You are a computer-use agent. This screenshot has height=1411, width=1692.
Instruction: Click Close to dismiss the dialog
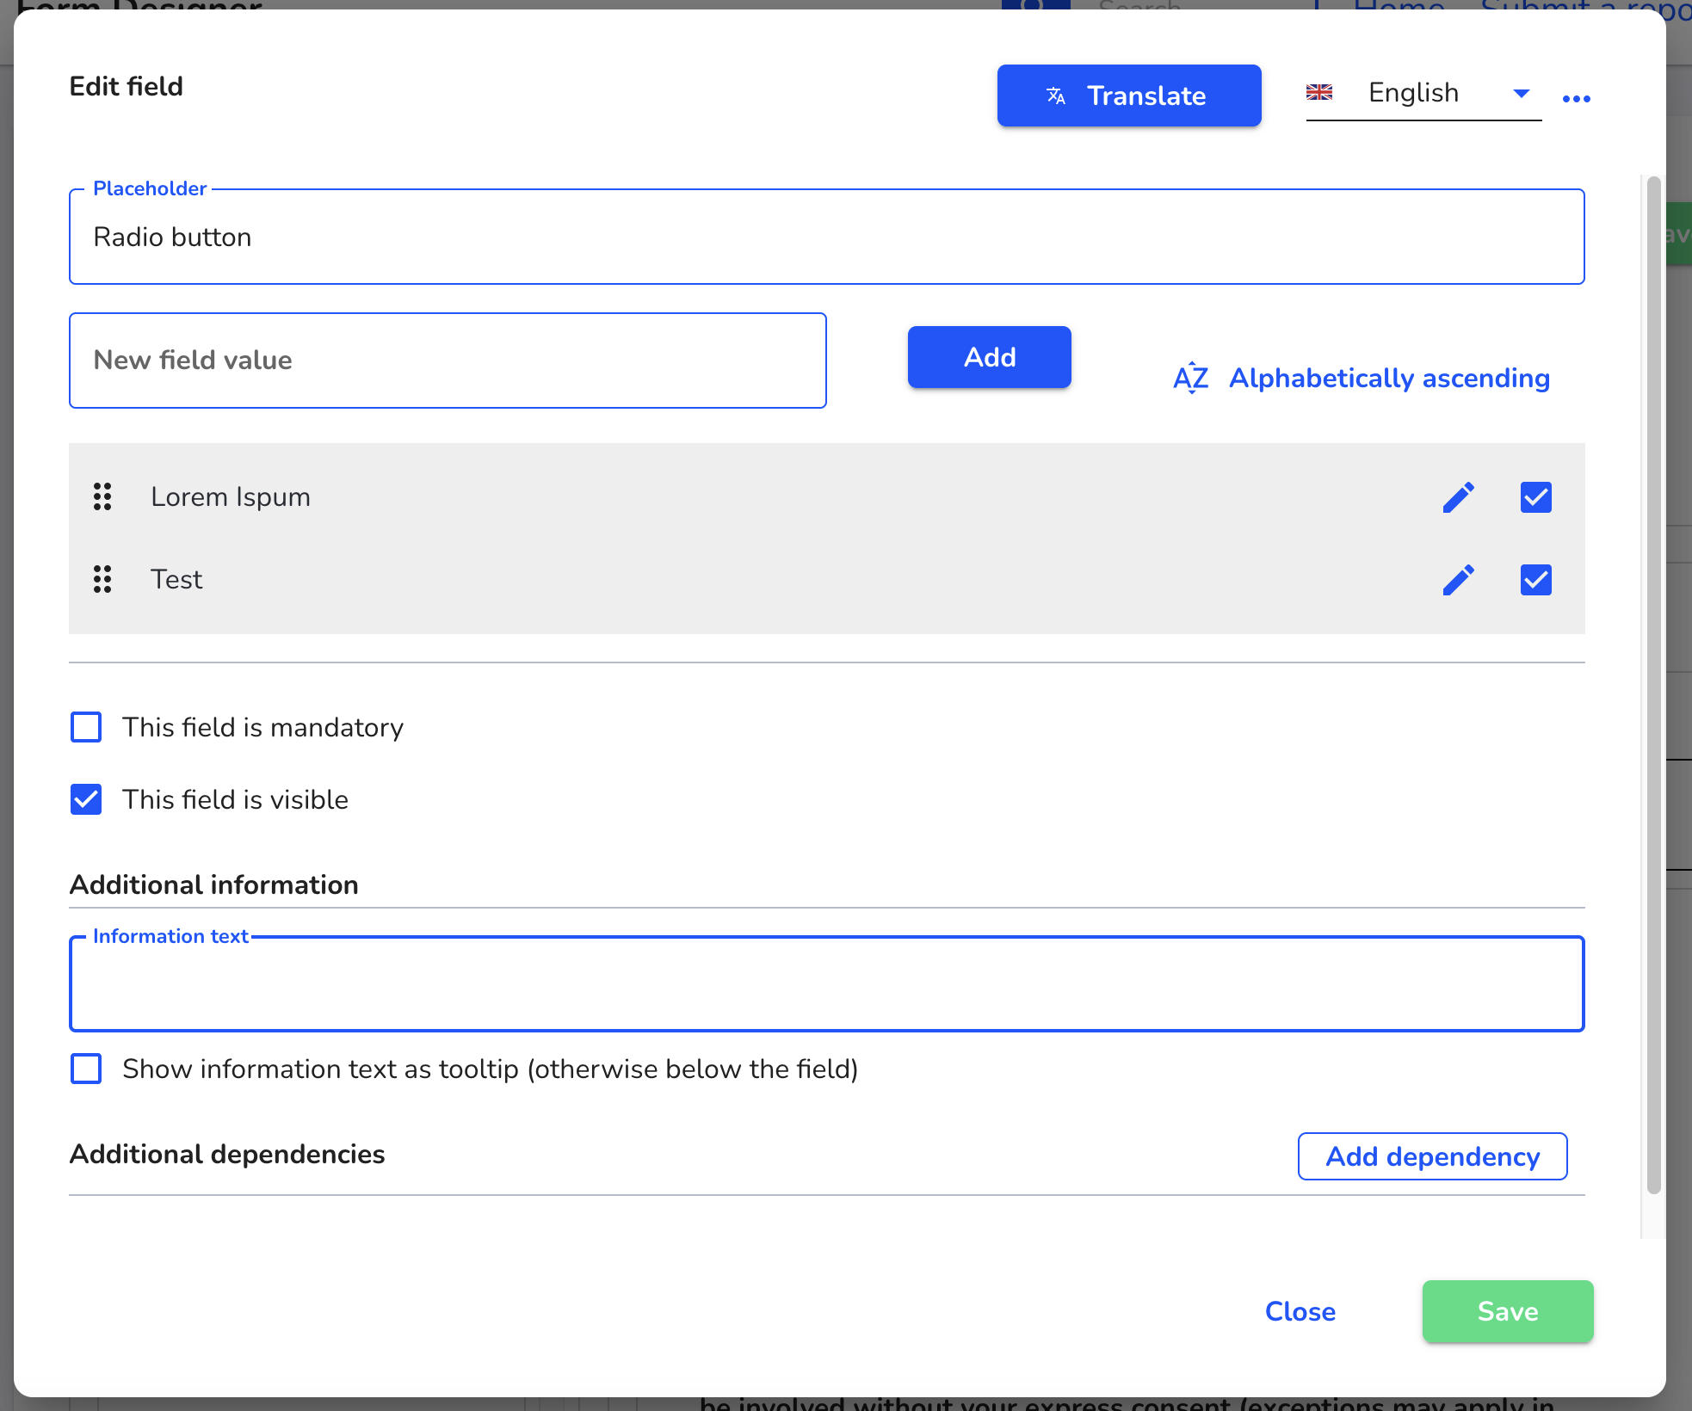pos(1300,1311)
